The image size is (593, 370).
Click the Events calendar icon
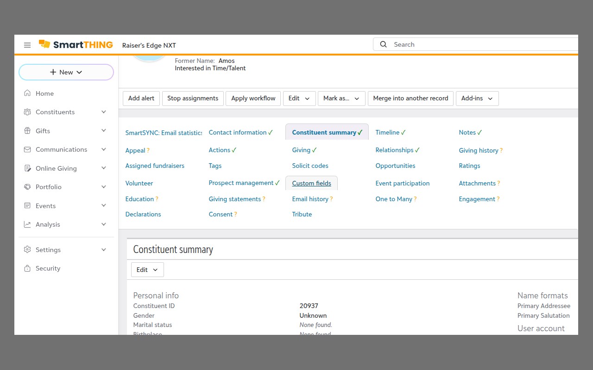pos(28,206)
